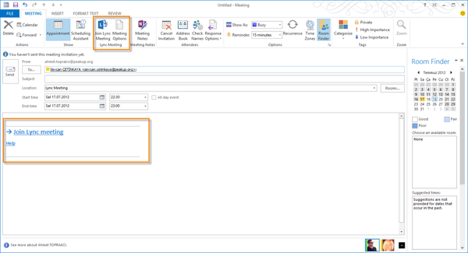Select day 17 in Room Finder calendar

(x=422, y=99)
